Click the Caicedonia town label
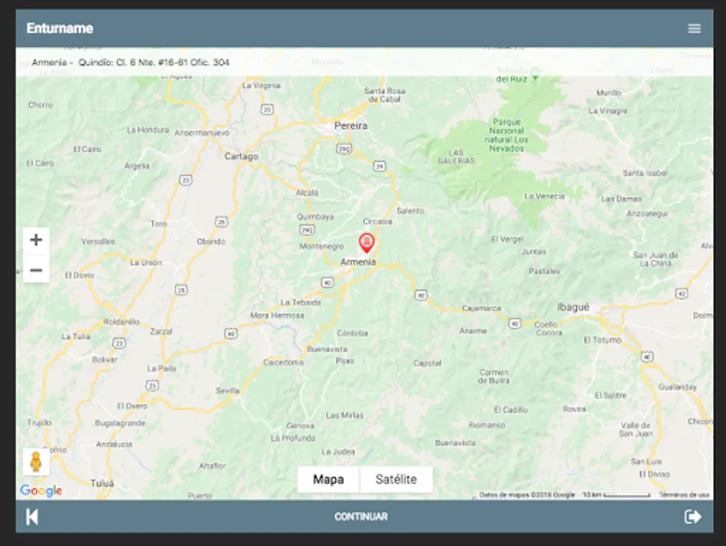This screenshot has width=726, height=546. (283, 362)
